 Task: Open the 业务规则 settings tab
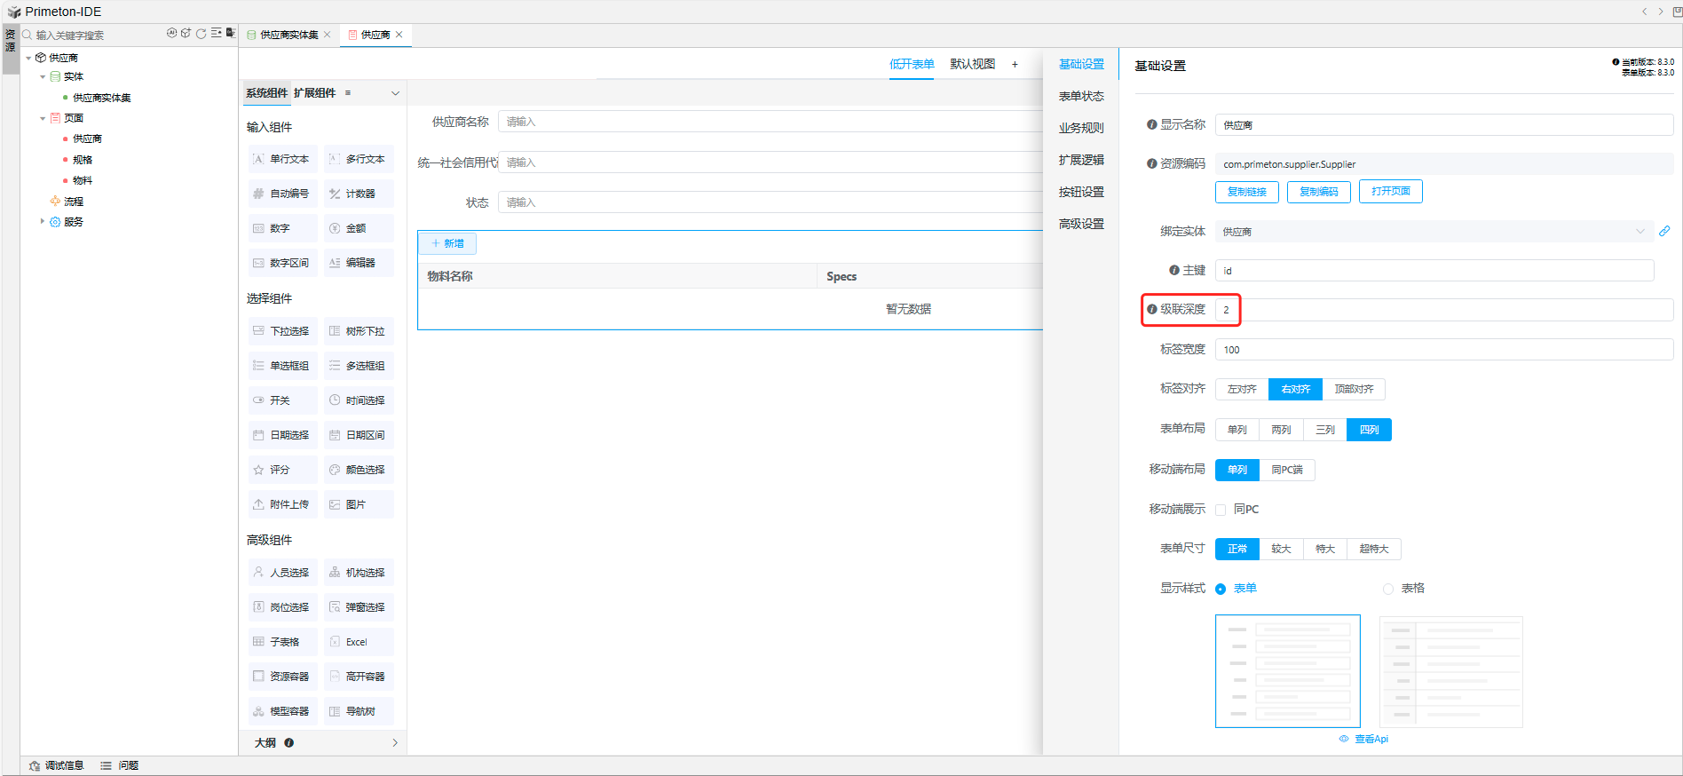point(1081,128)
